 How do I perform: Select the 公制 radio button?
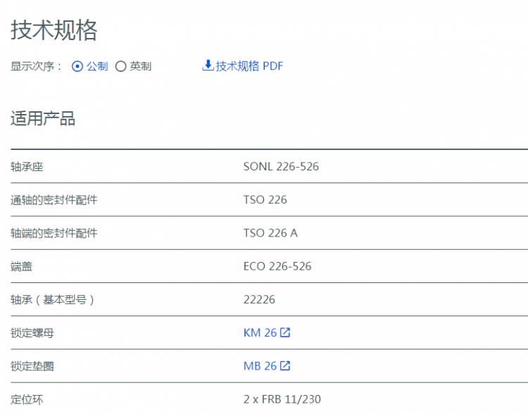pos(78,67)
